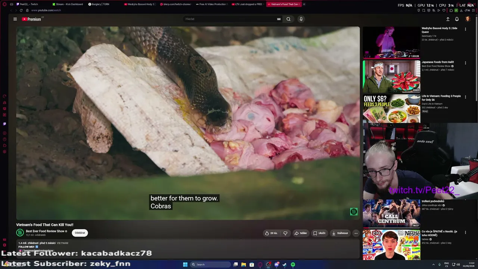Viewport: 478px width, 269px height.
Task: Open the Japanese Foods from Hell!! title
Action: pos(438,62)
